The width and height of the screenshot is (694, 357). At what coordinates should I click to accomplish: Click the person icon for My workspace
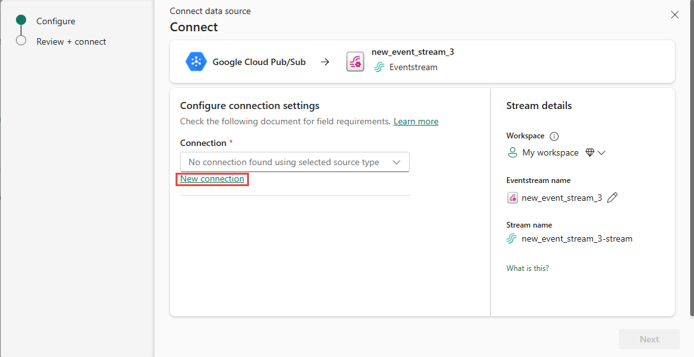point(512,153)
